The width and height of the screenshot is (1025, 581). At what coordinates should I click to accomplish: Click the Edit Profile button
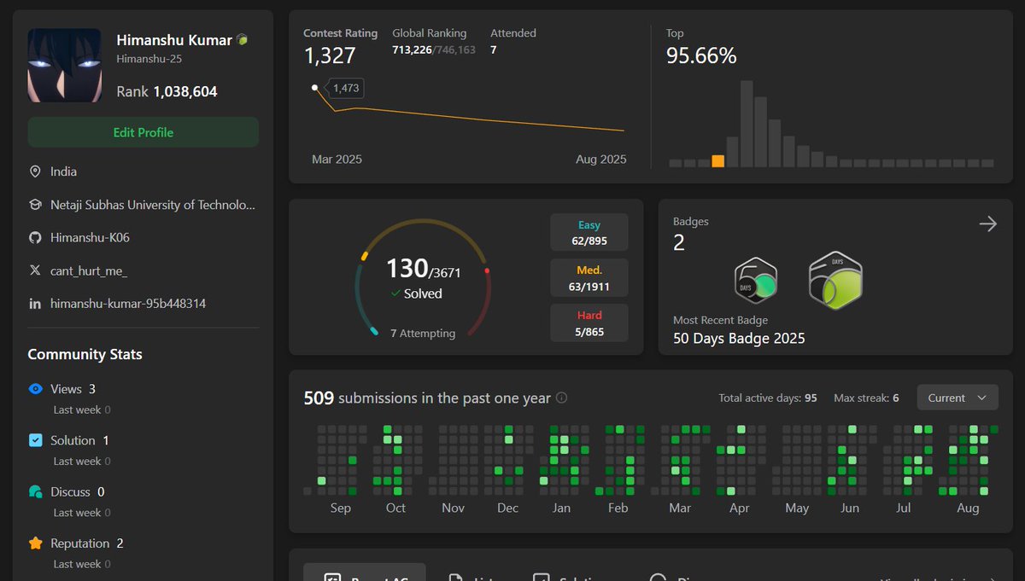click(x=143, y=132)
